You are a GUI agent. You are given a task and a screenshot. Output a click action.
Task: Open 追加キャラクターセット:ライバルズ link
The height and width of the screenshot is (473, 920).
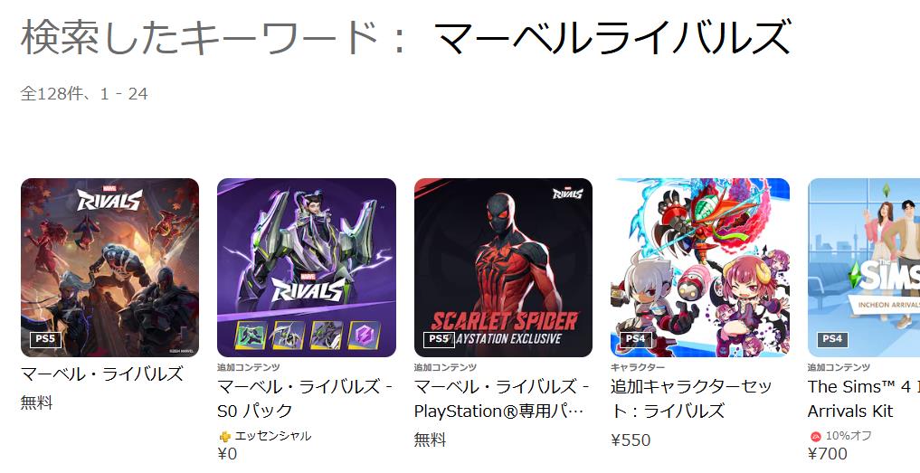tap(691, 399)
